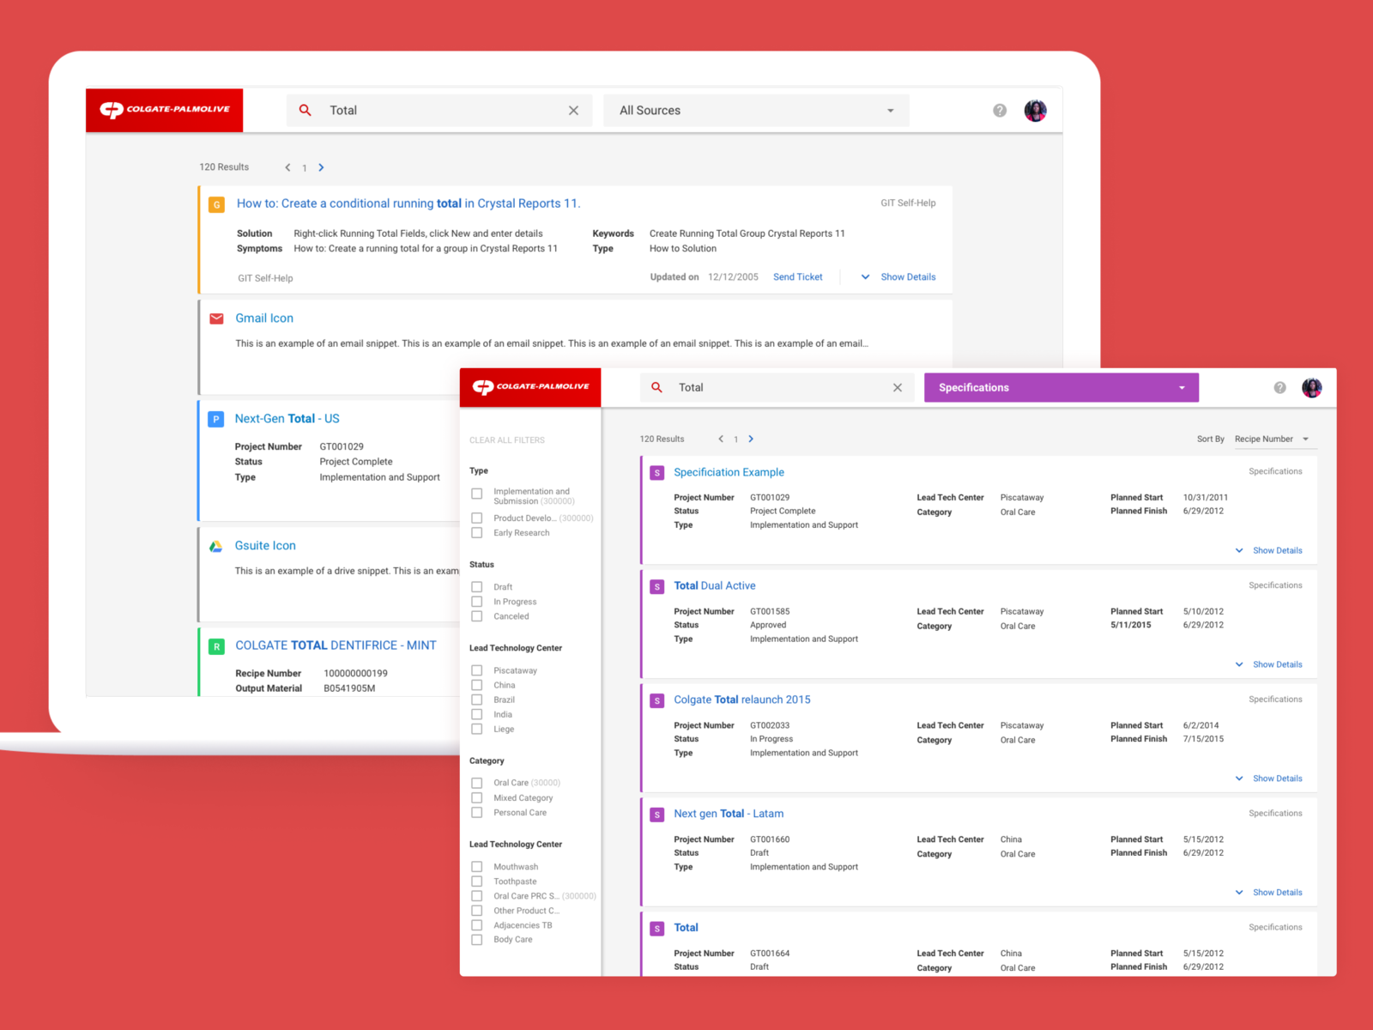Click the S icon beside Specificiation Example

click(x=657, y=473)
